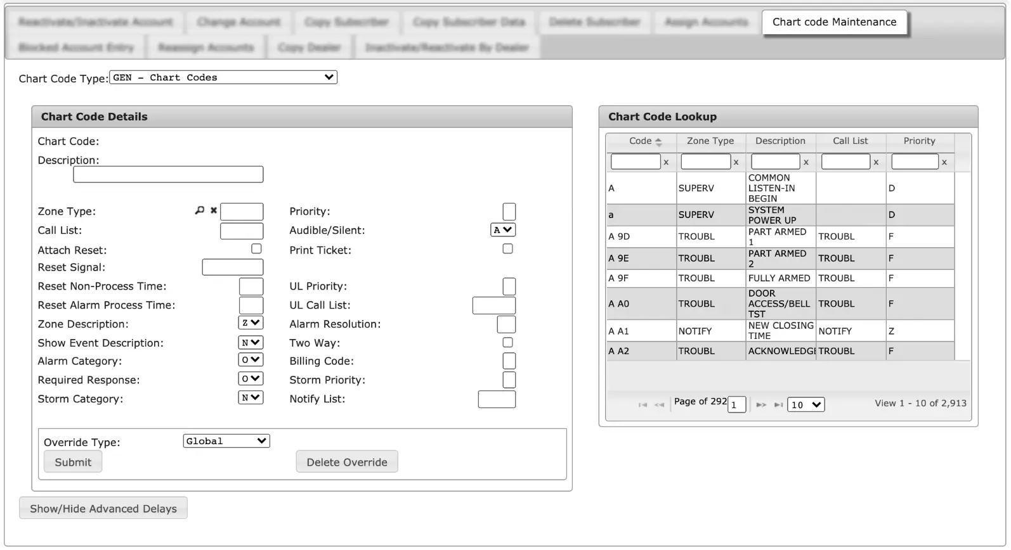
Task: Open Zone Type lookup magnifier icon
Action: point(200,210)
